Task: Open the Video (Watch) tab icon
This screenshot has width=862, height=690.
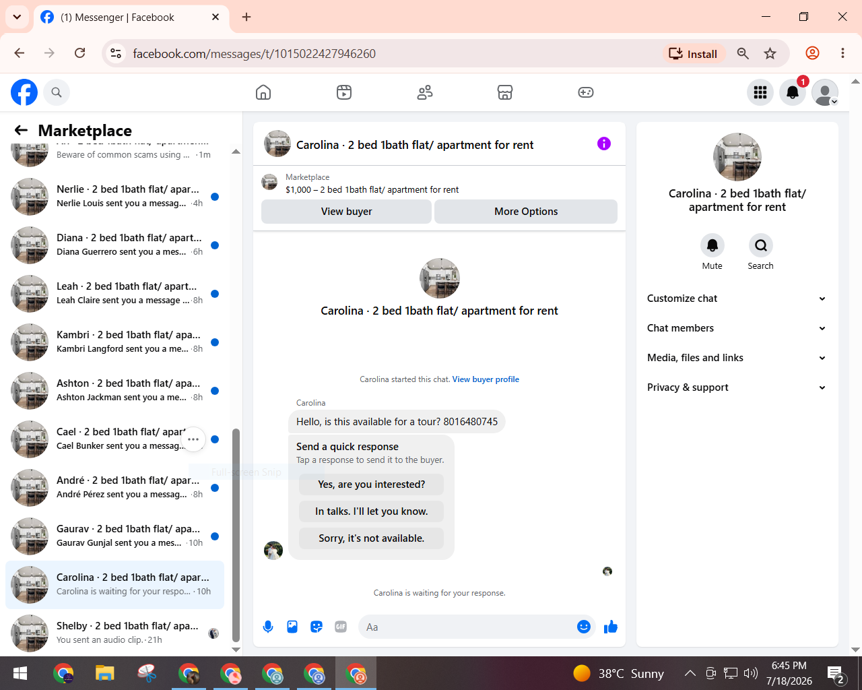Action: 344,92
